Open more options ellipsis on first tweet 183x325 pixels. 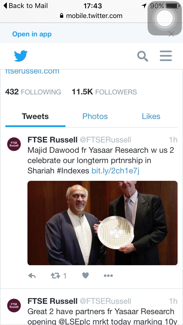click(x=108, y=276)
